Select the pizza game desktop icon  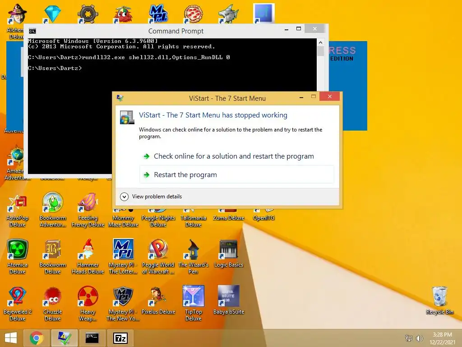193,14
